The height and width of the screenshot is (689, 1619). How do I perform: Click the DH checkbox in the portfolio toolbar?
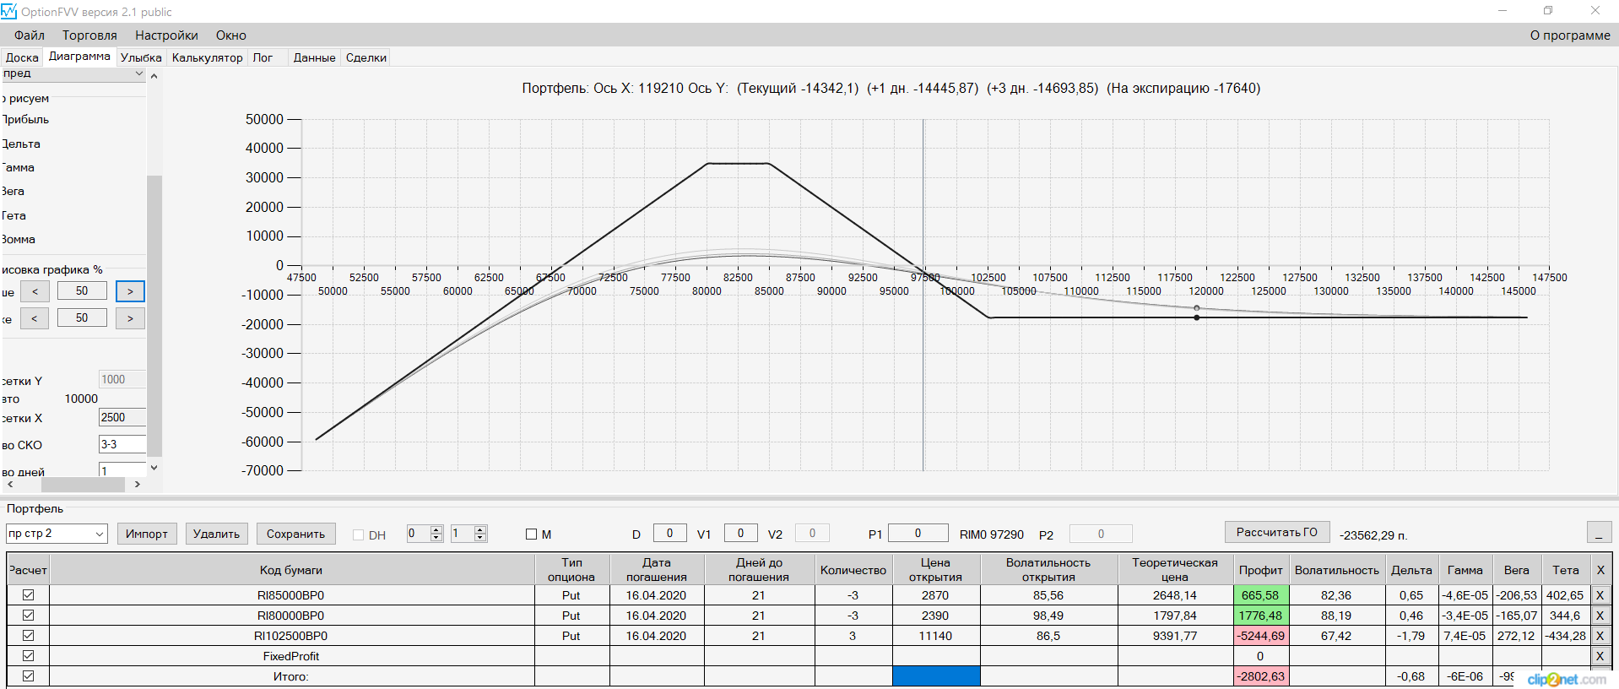pos(358,534)
